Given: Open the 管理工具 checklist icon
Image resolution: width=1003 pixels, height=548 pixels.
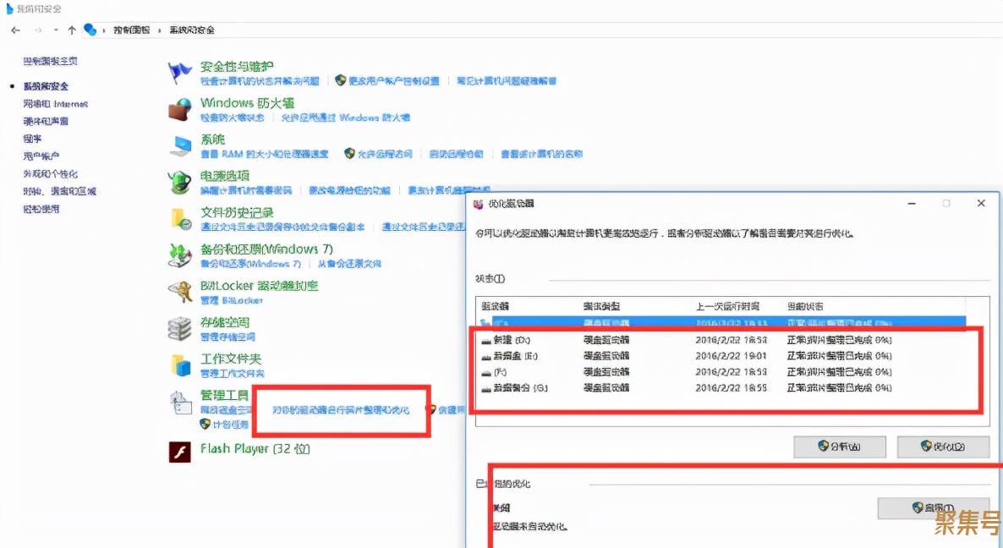Looking at the screenshot, I should pyautogui.click(x=180, y=403).
